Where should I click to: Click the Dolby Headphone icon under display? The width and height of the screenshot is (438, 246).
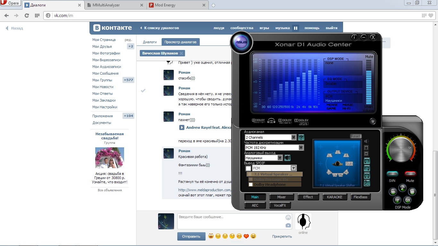click(272, 121)
